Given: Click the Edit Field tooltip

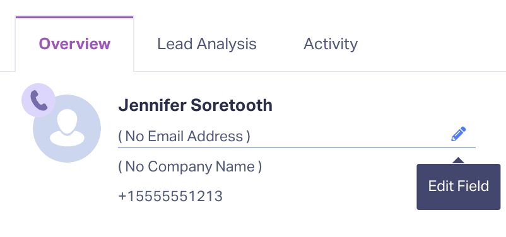Looking at the screenshot, I should click(458, 187).
